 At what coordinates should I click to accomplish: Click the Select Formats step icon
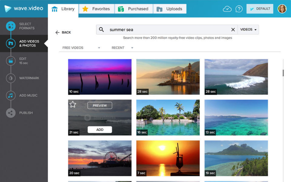(x=11, y=26)
